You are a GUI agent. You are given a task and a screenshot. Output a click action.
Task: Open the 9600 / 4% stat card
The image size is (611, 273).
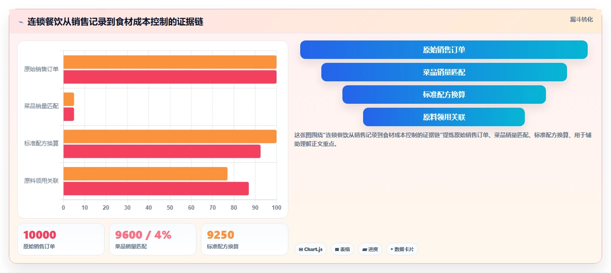153,239
